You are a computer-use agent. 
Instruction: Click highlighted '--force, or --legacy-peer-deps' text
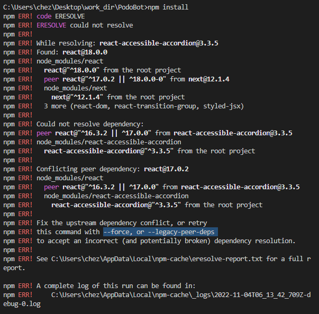(x=160, y=232)
